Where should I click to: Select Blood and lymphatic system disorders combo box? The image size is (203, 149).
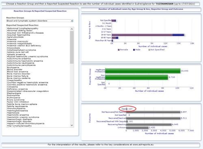coord(40,21)
